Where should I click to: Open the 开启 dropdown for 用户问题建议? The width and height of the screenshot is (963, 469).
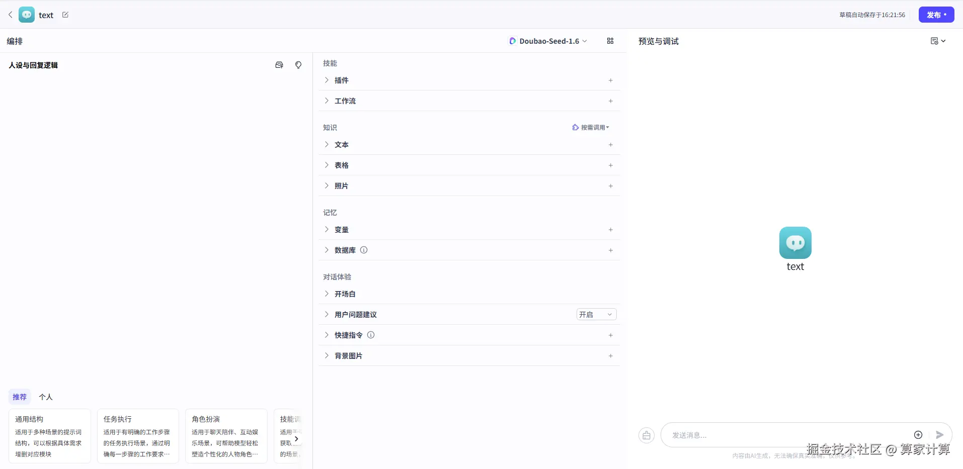(x=596, y=314)
